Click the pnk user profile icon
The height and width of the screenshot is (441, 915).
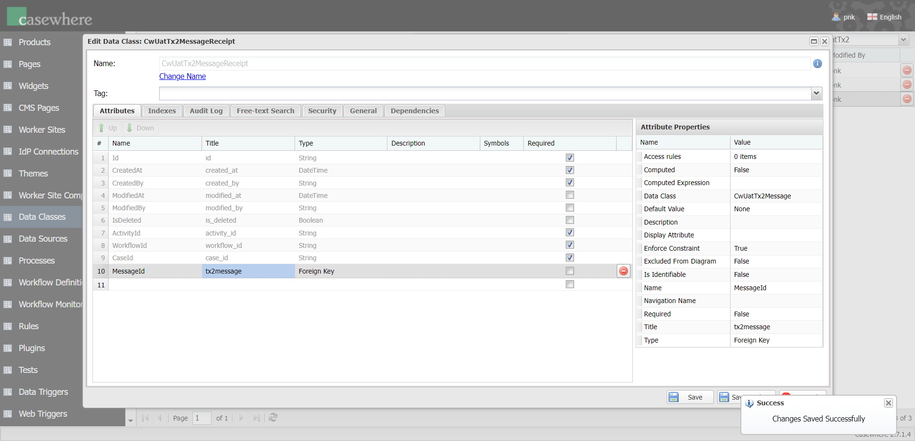coord(836,17)
